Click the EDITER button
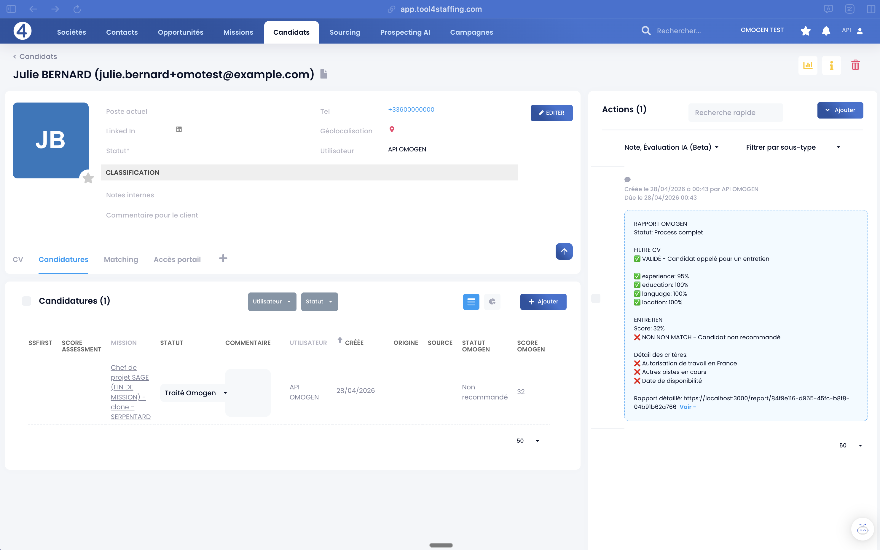The width and height of the screenshot is (880, 550). [551, 113]
